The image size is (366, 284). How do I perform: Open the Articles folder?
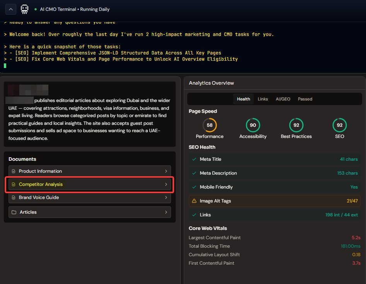pyautogui.click(x=90, y=212)
